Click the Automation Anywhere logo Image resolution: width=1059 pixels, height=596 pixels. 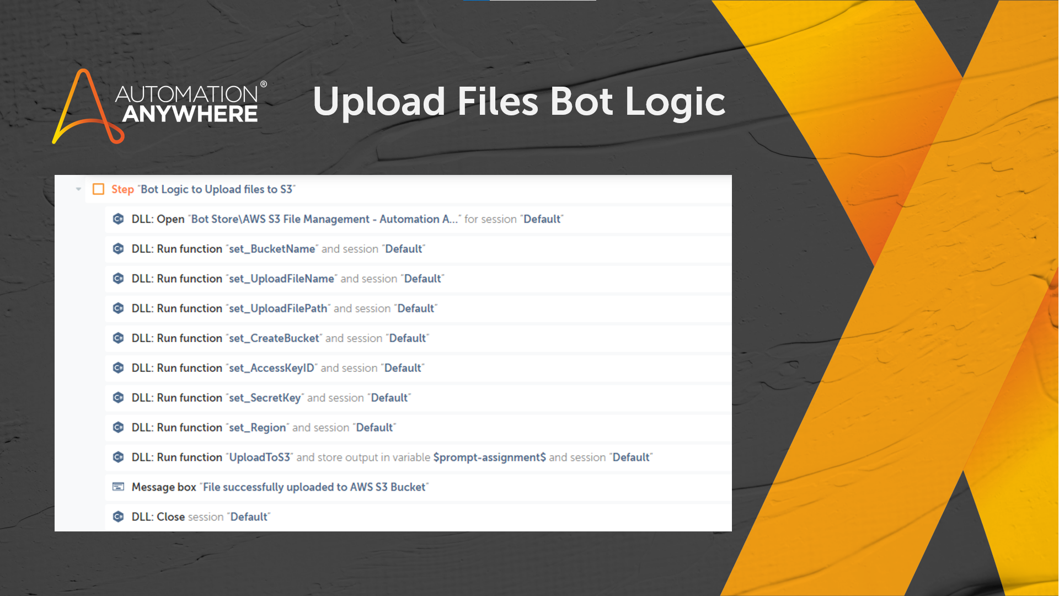click(x=160, y=105)
